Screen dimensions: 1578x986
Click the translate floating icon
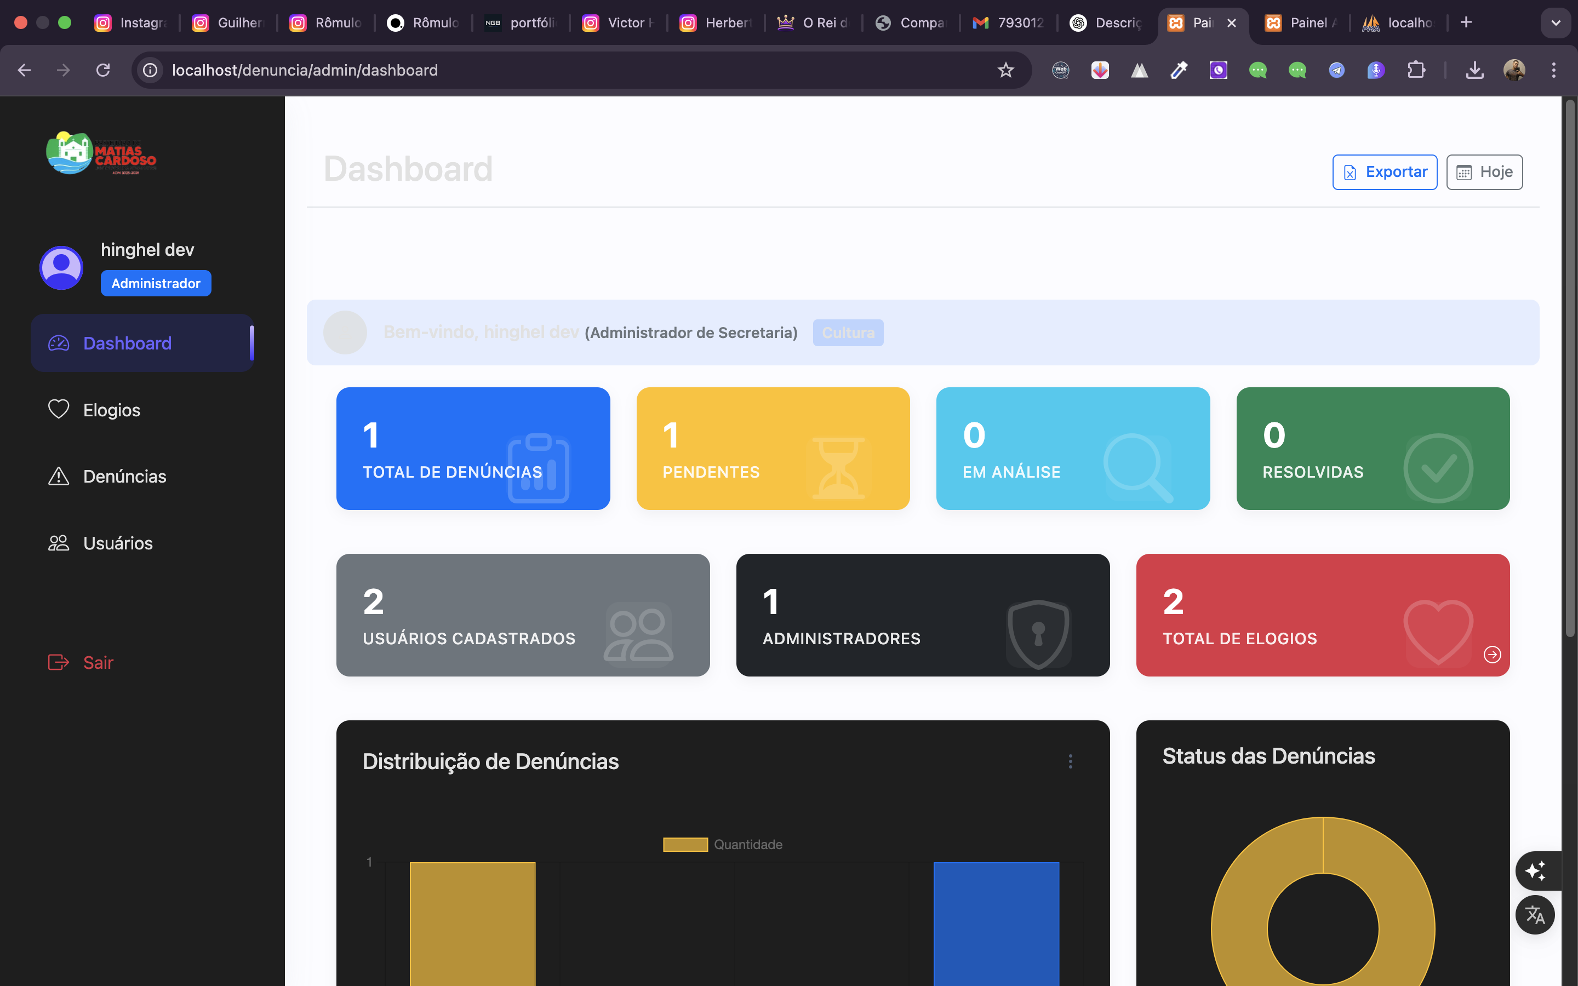click(x=1535, y=915)
